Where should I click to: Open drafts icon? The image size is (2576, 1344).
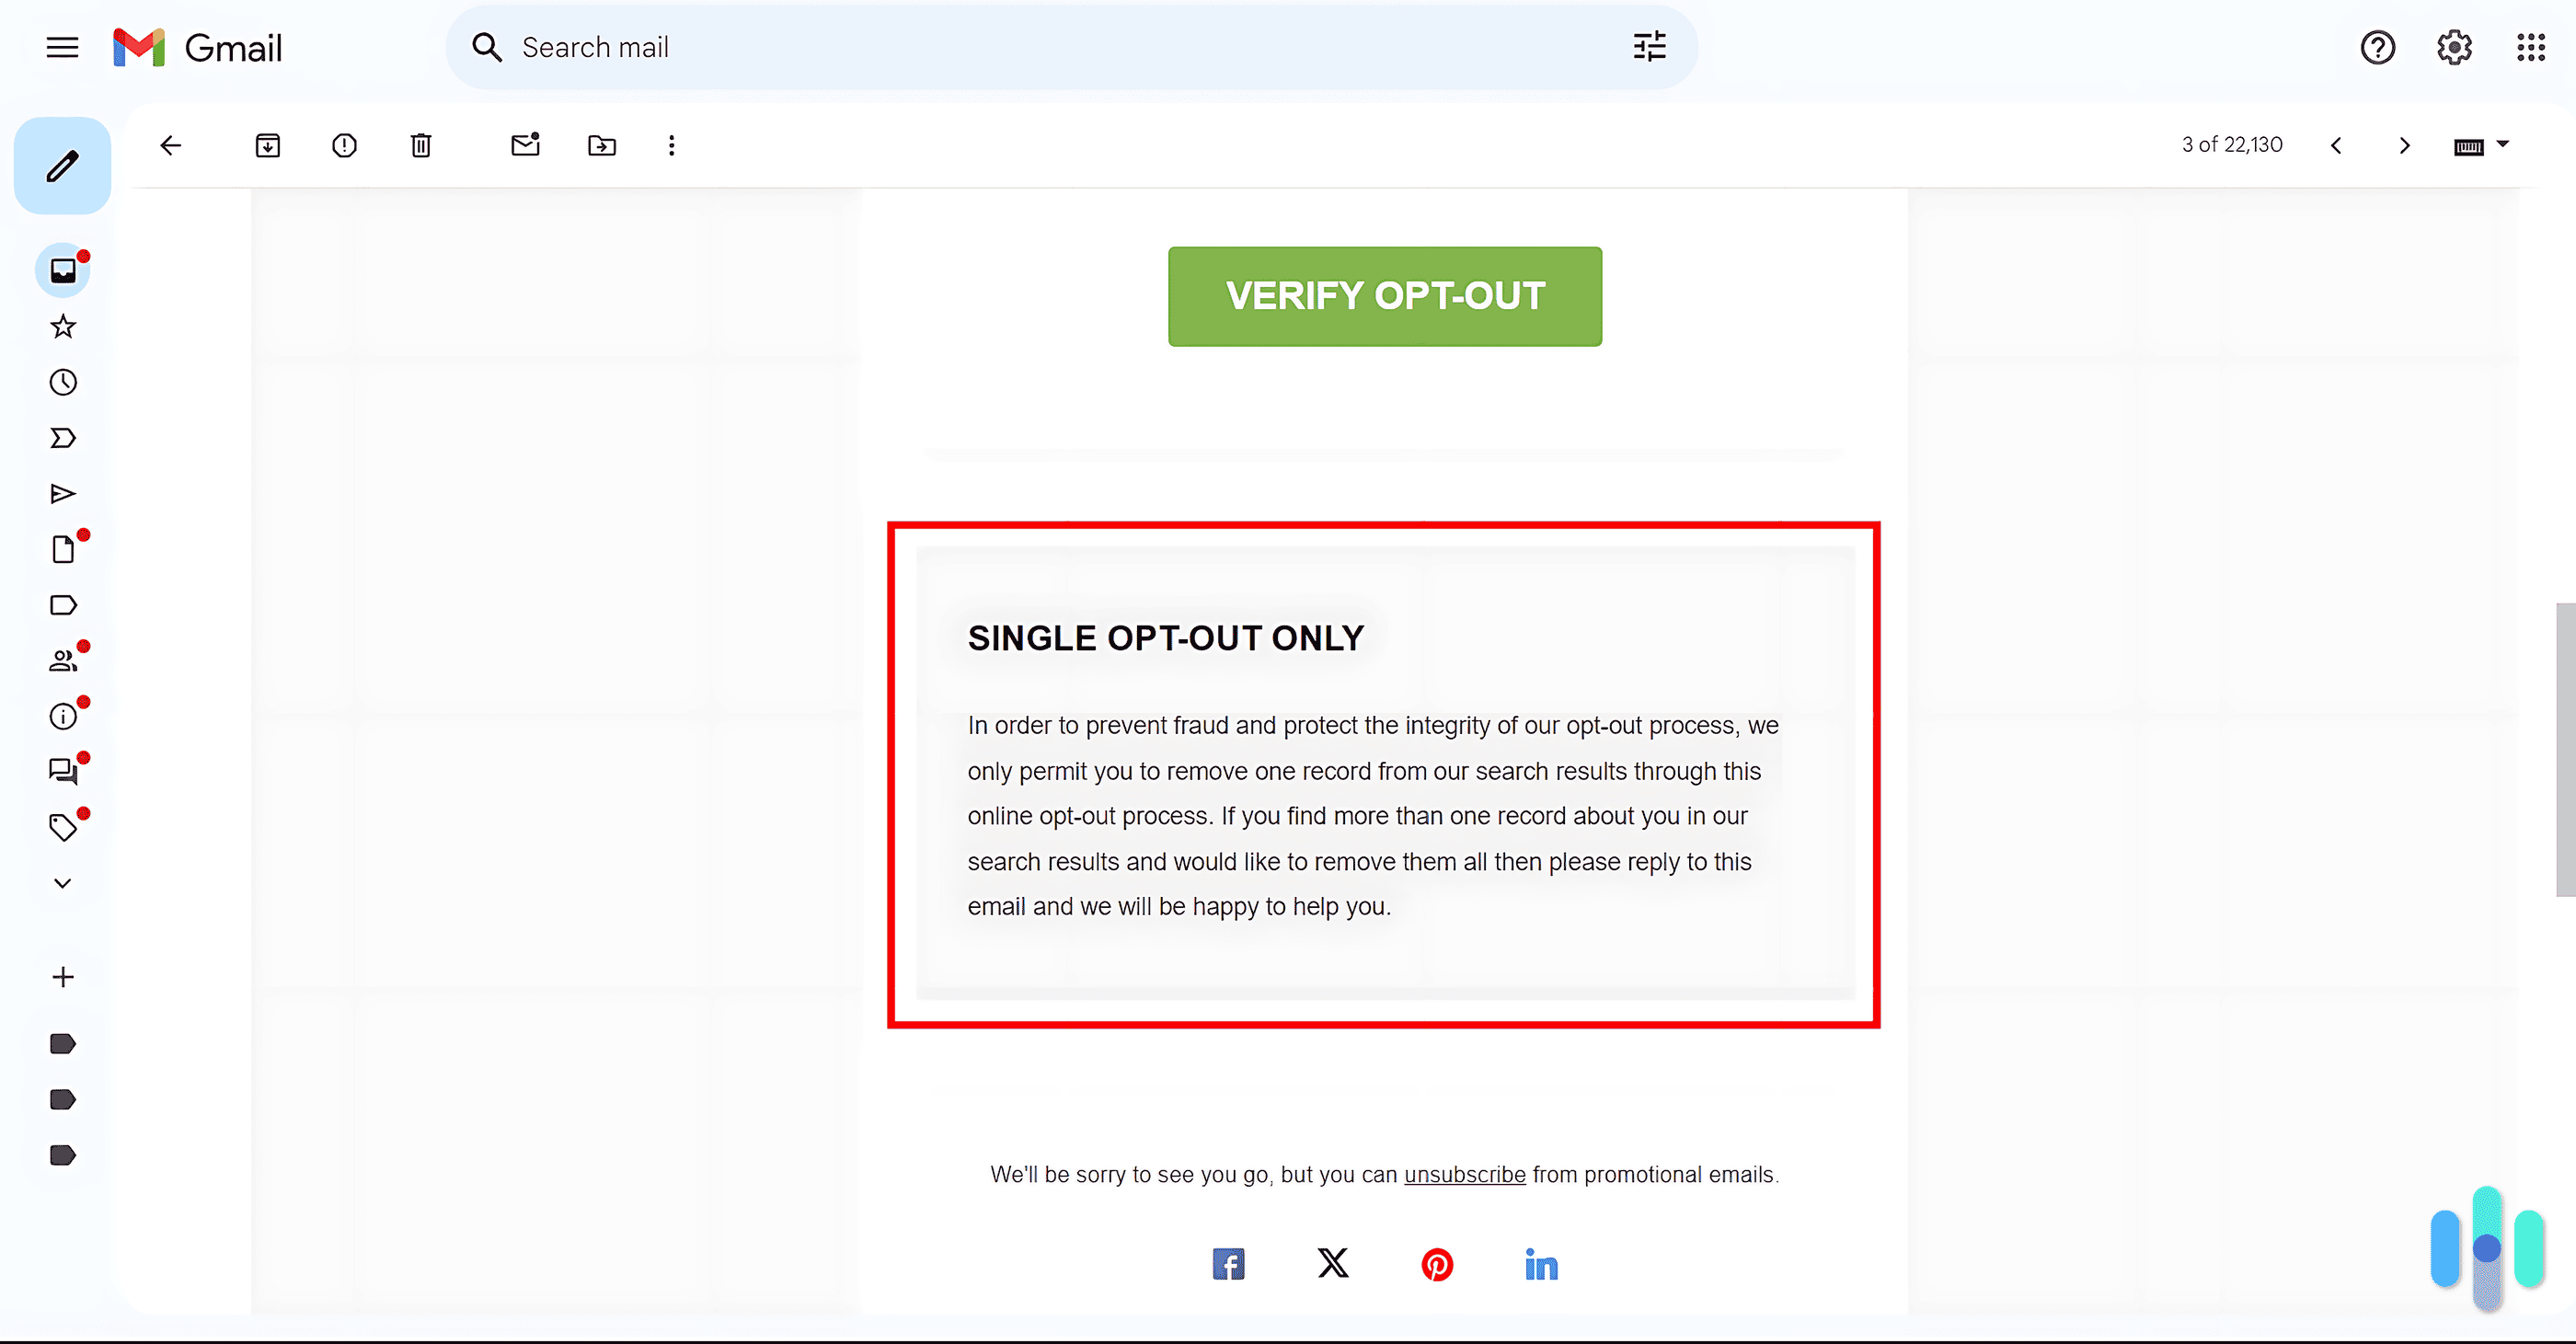(63, 548)
